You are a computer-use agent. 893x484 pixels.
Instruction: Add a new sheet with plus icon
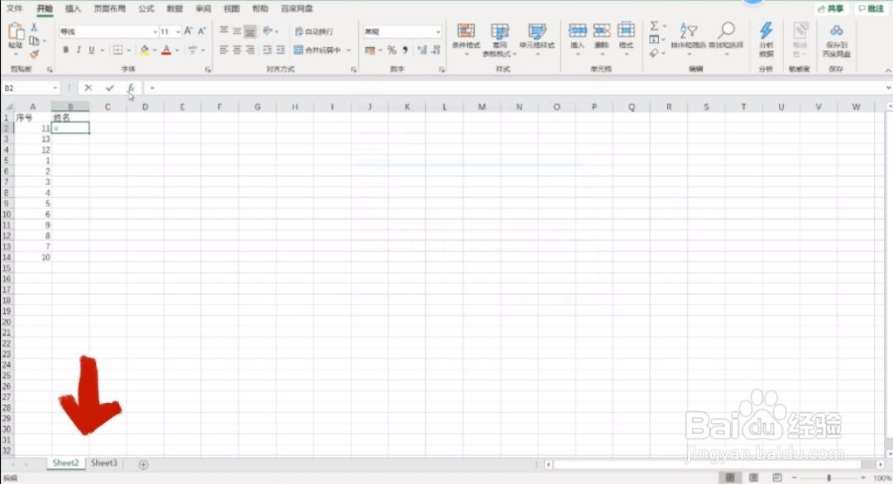point(144,465)
